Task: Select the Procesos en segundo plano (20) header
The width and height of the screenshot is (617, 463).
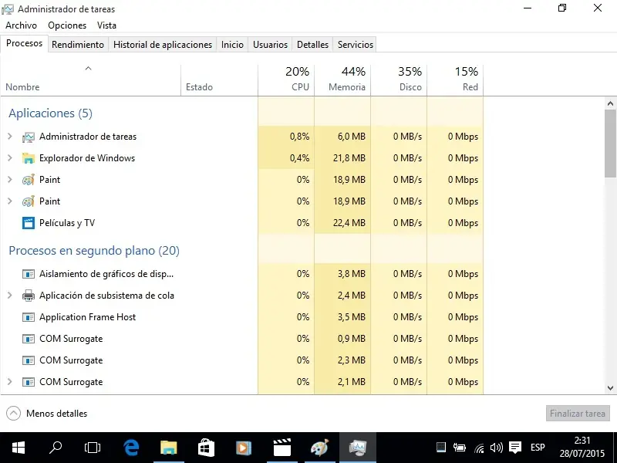Action: (94, 251)
